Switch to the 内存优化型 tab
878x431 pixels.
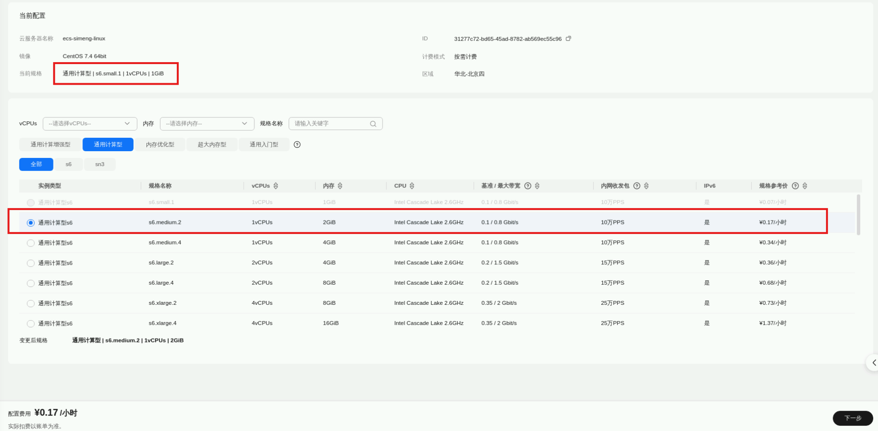coord(160,144)
